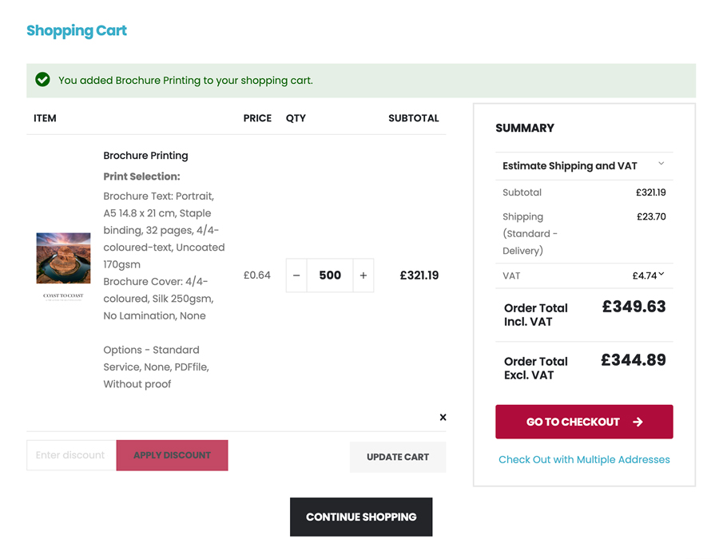
Task: Click the Apply Discount button
Action: click(172, 455)
